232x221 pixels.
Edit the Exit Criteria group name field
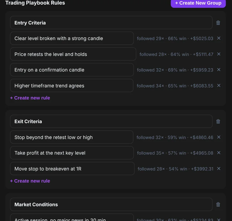pos(111,121)
